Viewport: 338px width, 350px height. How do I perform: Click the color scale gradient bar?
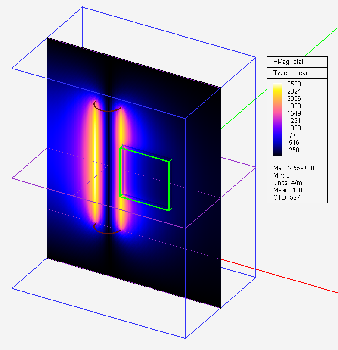(277, 120)
